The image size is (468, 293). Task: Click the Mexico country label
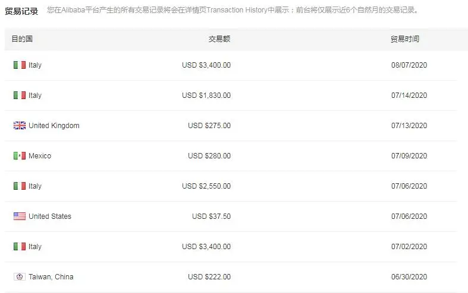40,156
